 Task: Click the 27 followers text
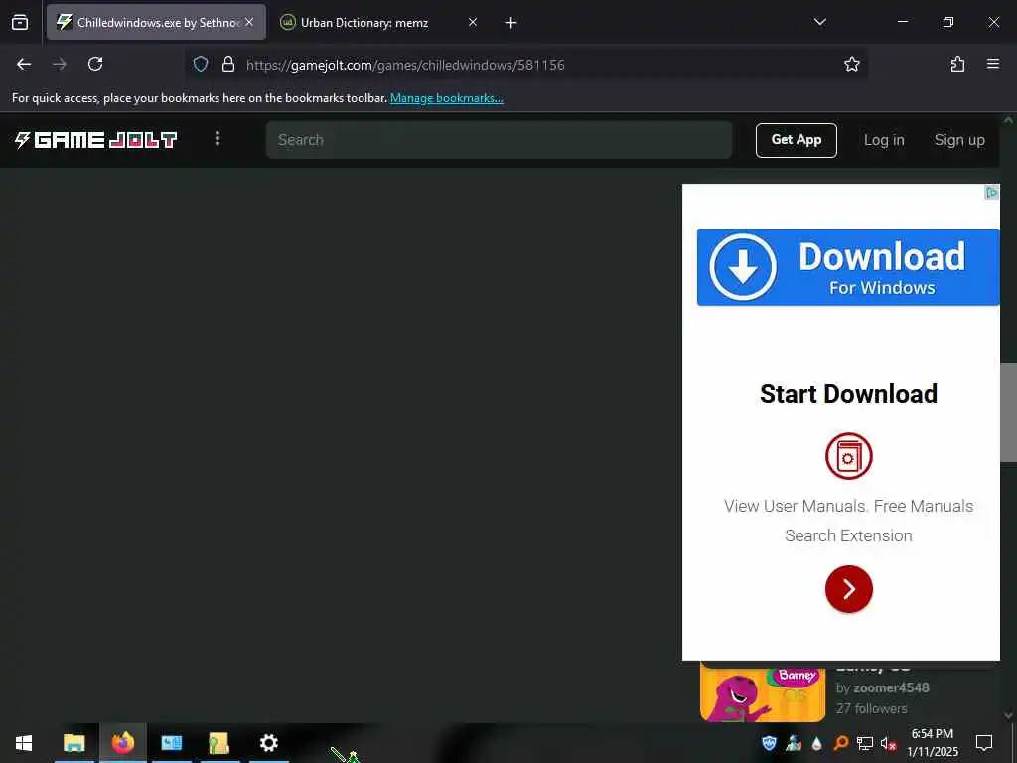(872, 708)
